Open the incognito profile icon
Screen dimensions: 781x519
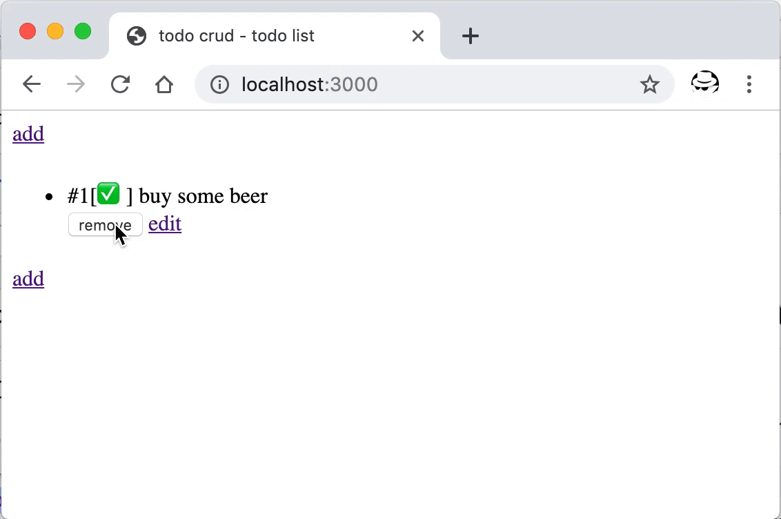point(704,84)
